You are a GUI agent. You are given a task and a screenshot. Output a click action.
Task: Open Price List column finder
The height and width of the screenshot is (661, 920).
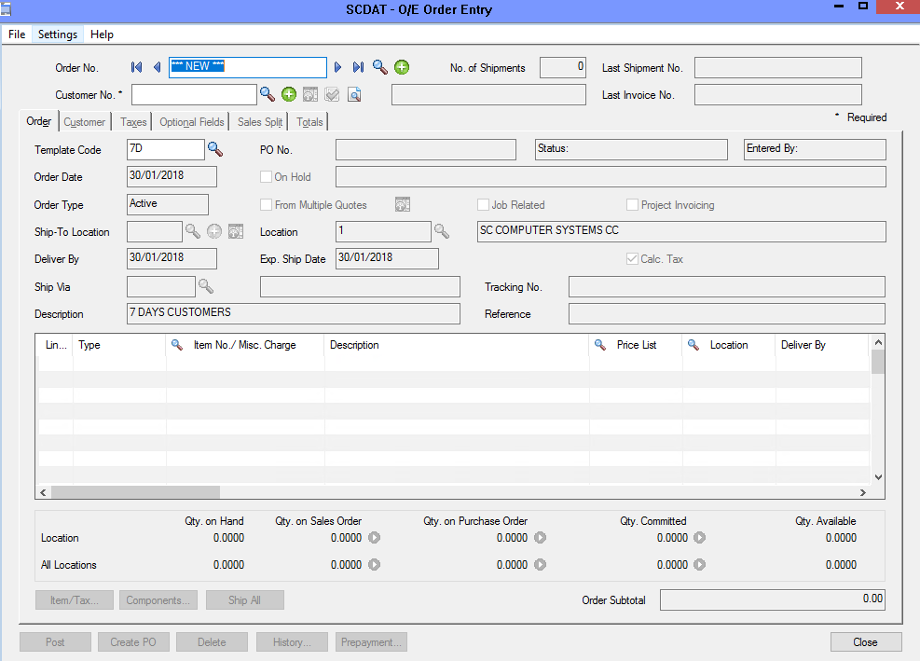pyautogui.click(x=600, y=345)
